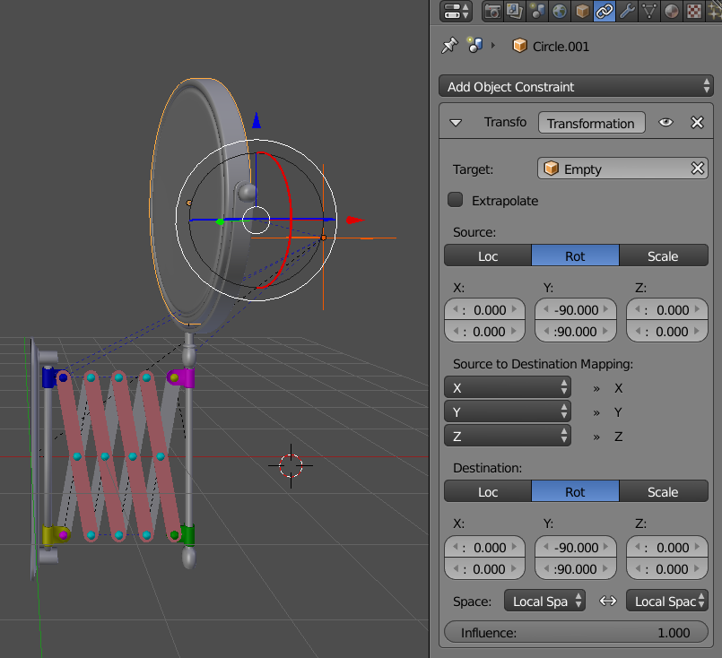Open the Add Object Constraint dropdown
The height and width of the screenshot is (658, 722).
tap(575, 86)
